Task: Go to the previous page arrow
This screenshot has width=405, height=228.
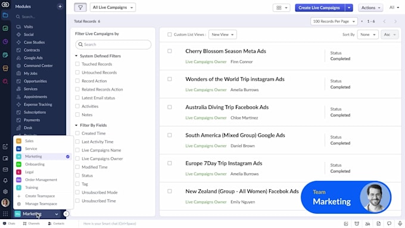Action: click(384, 21)
